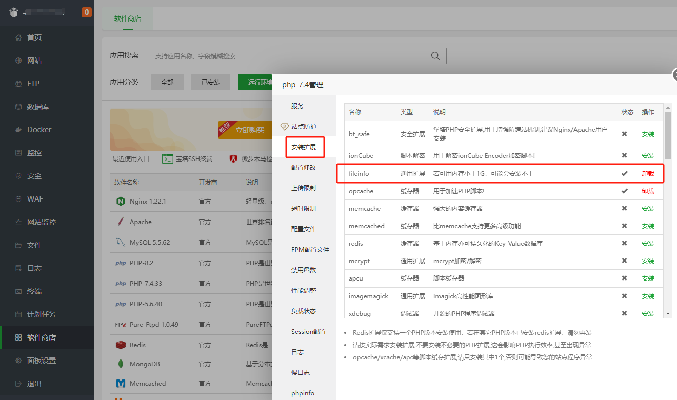Open the Session配置 tab
677x400 pixels.
point(309,332)
